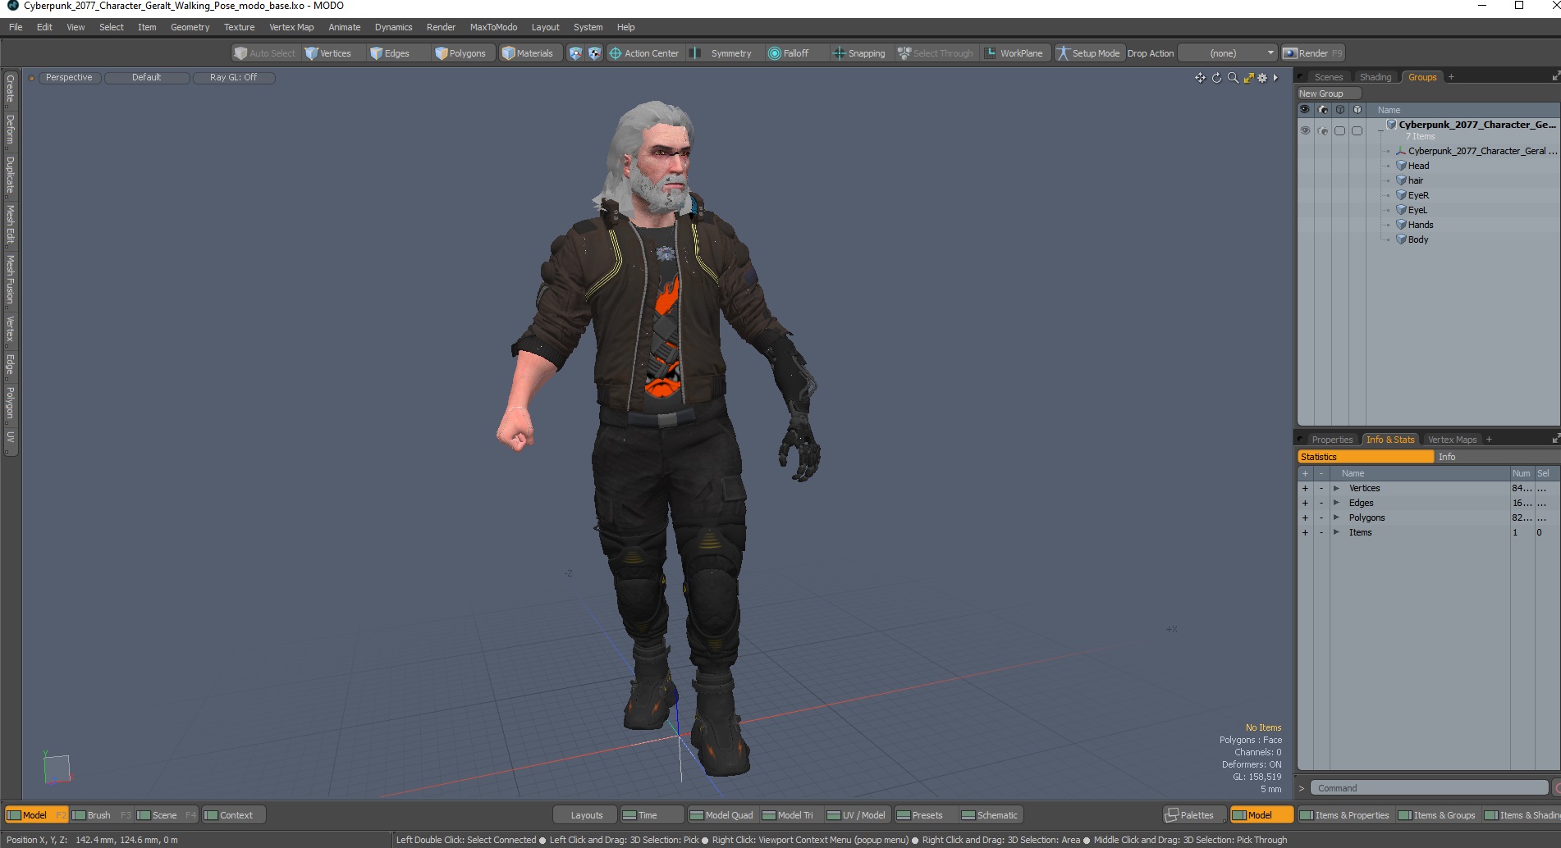Image resolution: width=1561 pixels, height=848 pixels.
Task: Toggle visibility eye of Cyberpunk group
Action: (x=1305, y=130)
